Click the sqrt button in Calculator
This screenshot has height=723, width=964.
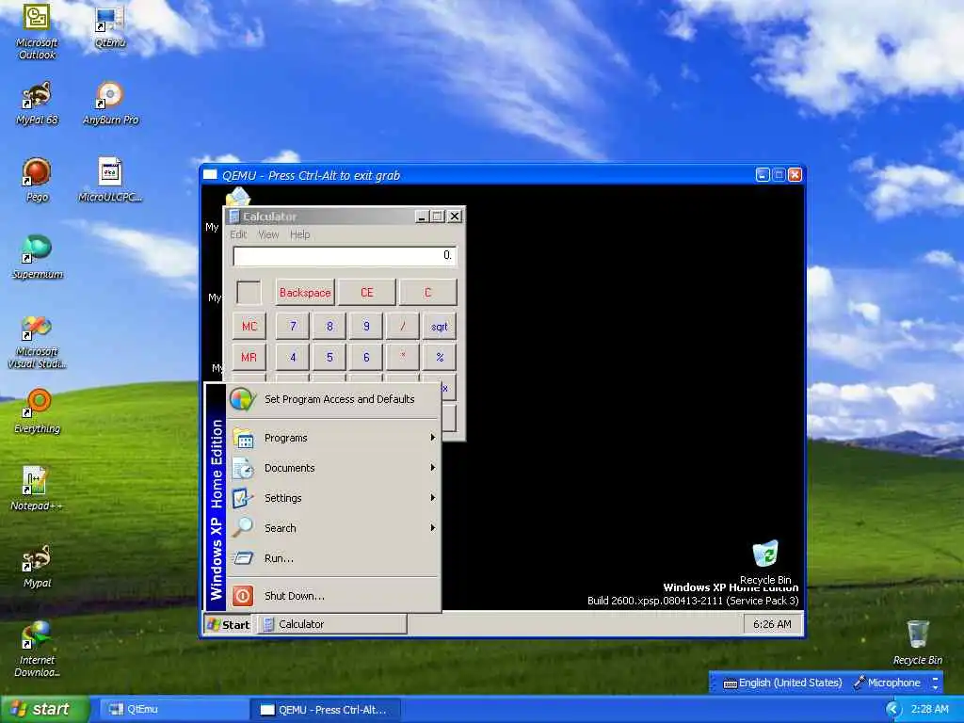point(440,327)
